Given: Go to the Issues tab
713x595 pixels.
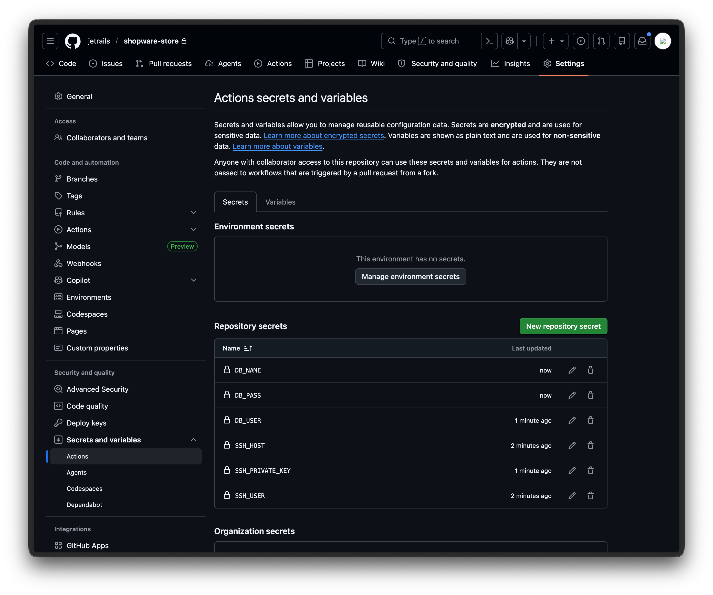Looking at the screenshot, I should [106, 63].
